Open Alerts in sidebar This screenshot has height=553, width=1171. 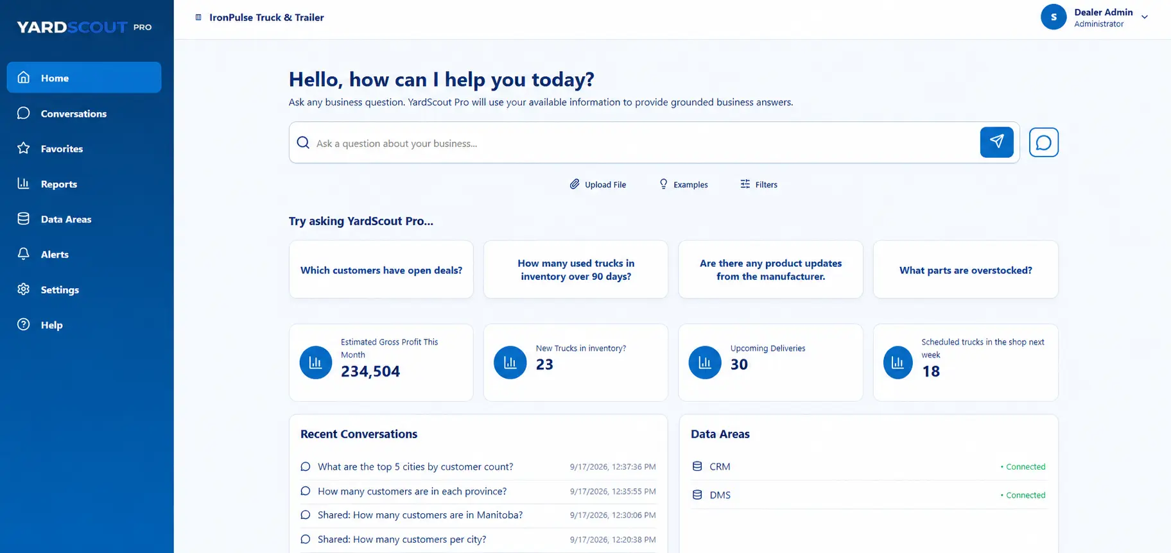pos(84,254)
